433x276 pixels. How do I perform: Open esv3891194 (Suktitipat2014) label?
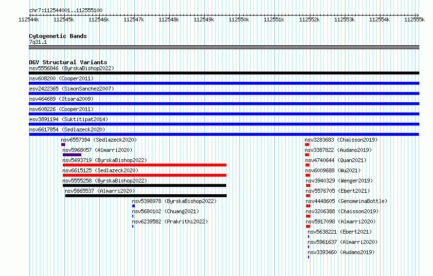click(x=69, y=119)
